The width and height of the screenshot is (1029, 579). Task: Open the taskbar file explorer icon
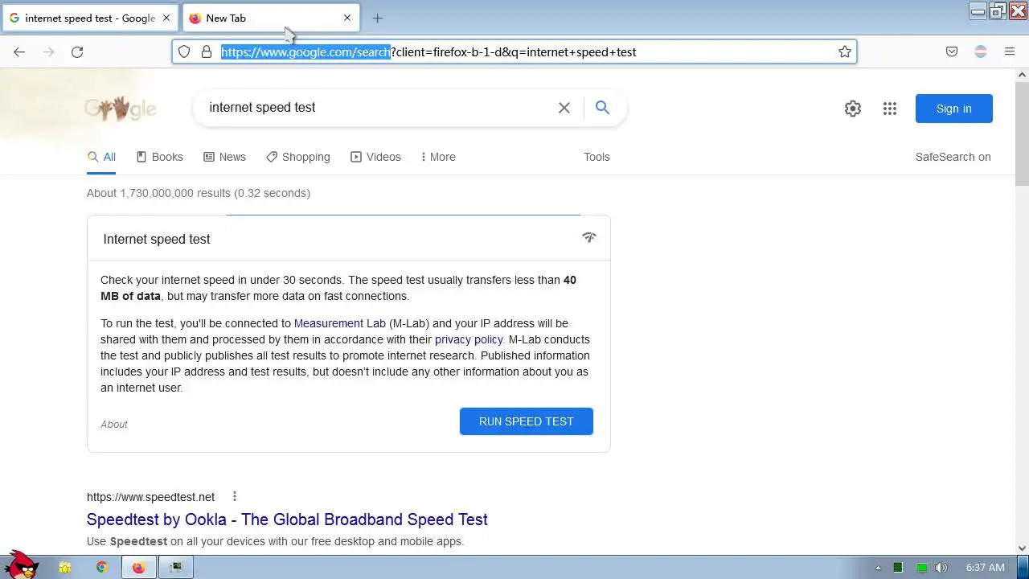click(65, 568)
